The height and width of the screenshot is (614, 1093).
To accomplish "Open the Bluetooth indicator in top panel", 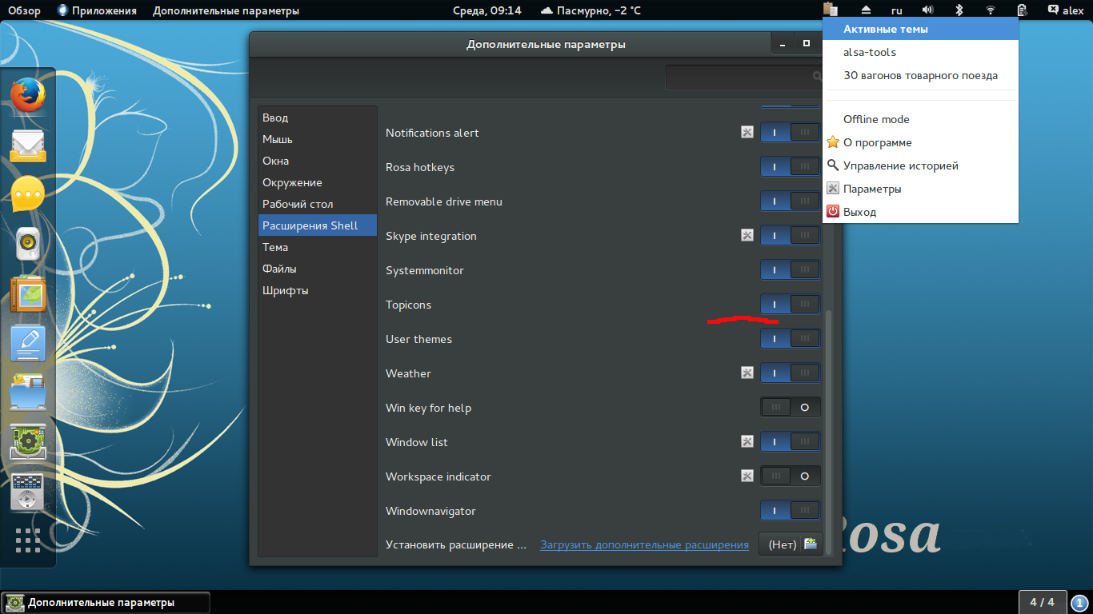I will [959, 10].
